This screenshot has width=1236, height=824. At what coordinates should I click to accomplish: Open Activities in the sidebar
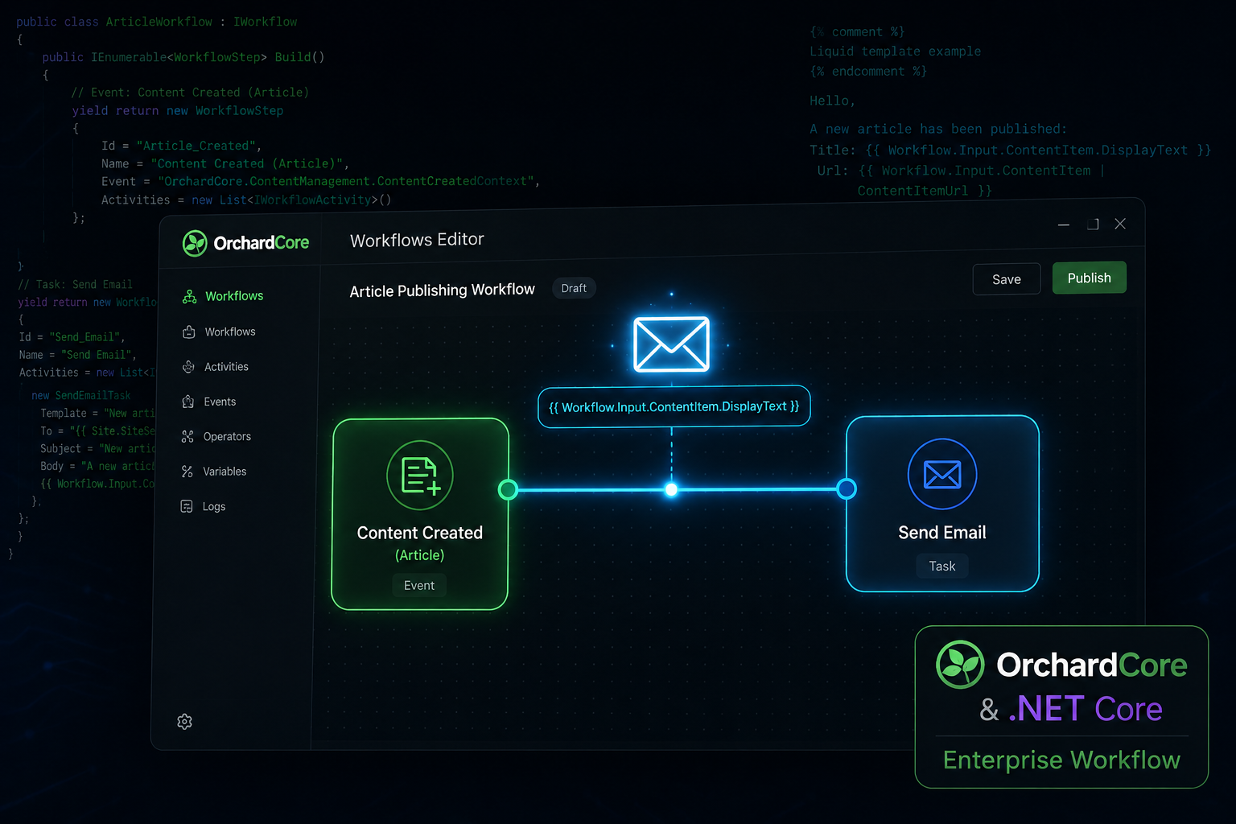216,367
